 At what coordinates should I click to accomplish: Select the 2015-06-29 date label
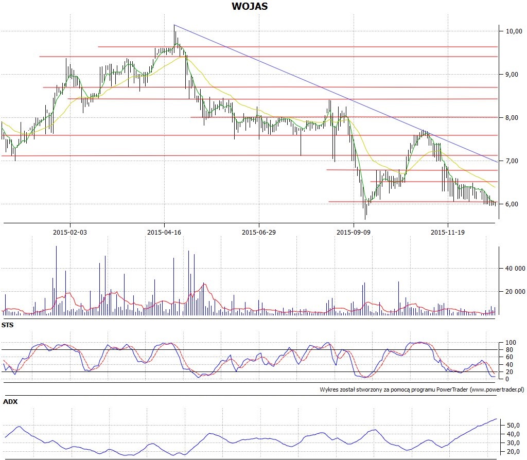click(259, 232)
